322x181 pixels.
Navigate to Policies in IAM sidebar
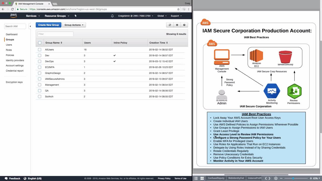coord(10,55)
